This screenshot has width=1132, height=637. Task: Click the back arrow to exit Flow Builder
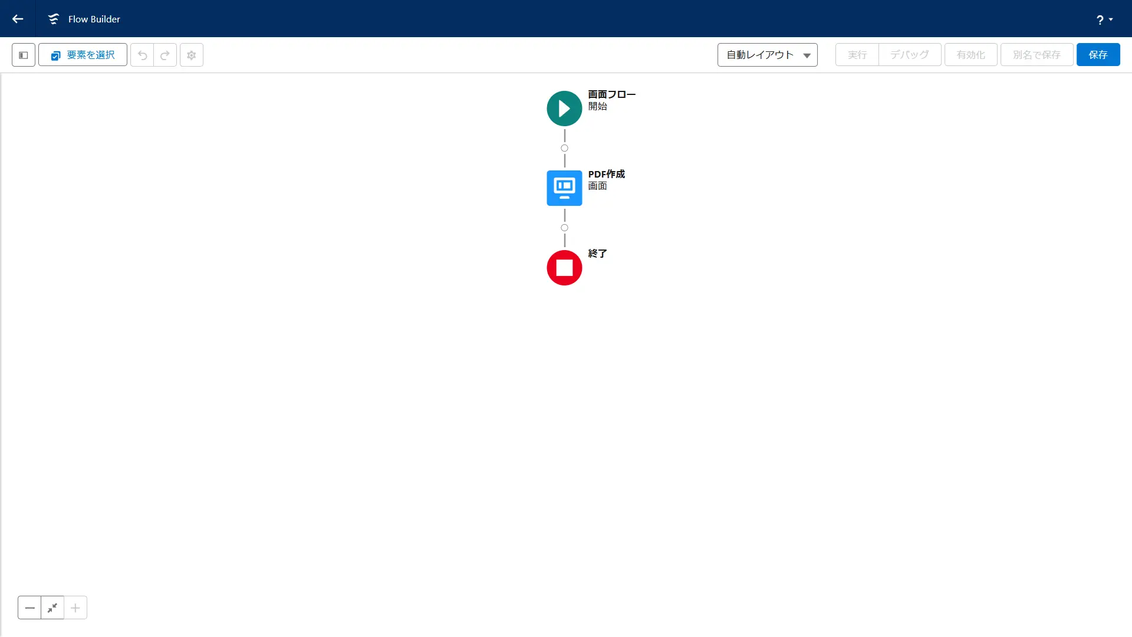(18, 19)
